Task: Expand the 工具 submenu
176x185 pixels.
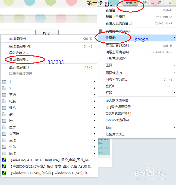Action: [109, 65]
